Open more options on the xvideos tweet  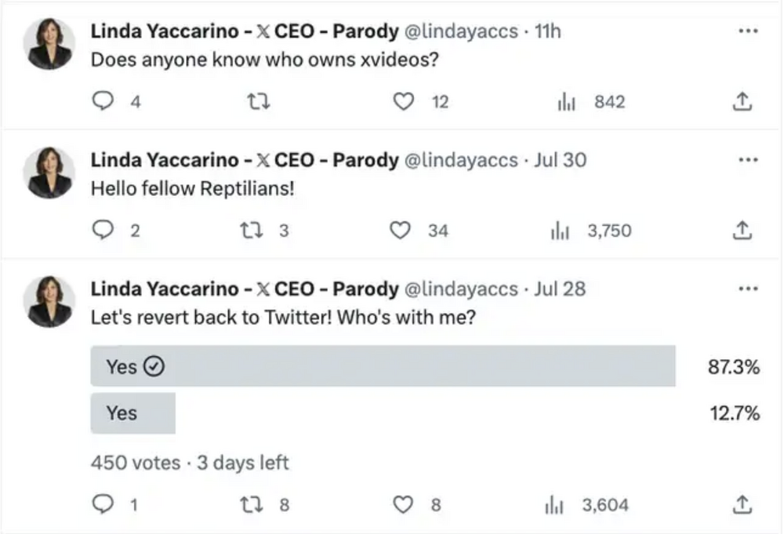pyautogui.click(x=748, y=31)
